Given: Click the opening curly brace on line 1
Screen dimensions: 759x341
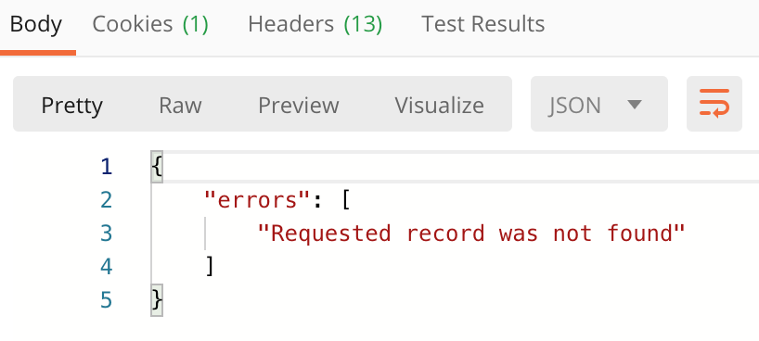Looking at the screenshot, I should (x=157, y=168).
